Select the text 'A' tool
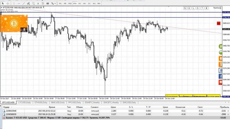230x129 pixels. coord(38,3)
